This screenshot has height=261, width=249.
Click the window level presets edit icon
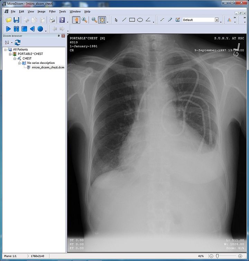[178, 20]
